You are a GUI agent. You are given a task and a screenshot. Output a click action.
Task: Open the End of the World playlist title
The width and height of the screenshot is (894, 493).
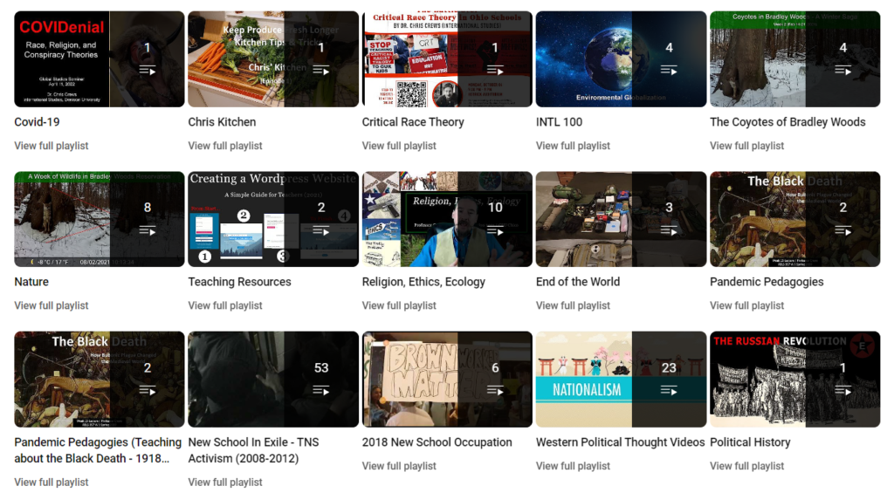(x=578, y=282)
